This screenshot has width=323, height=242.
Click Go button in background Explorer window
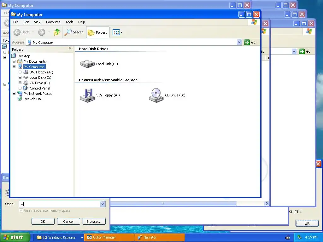tap(305, 51)
